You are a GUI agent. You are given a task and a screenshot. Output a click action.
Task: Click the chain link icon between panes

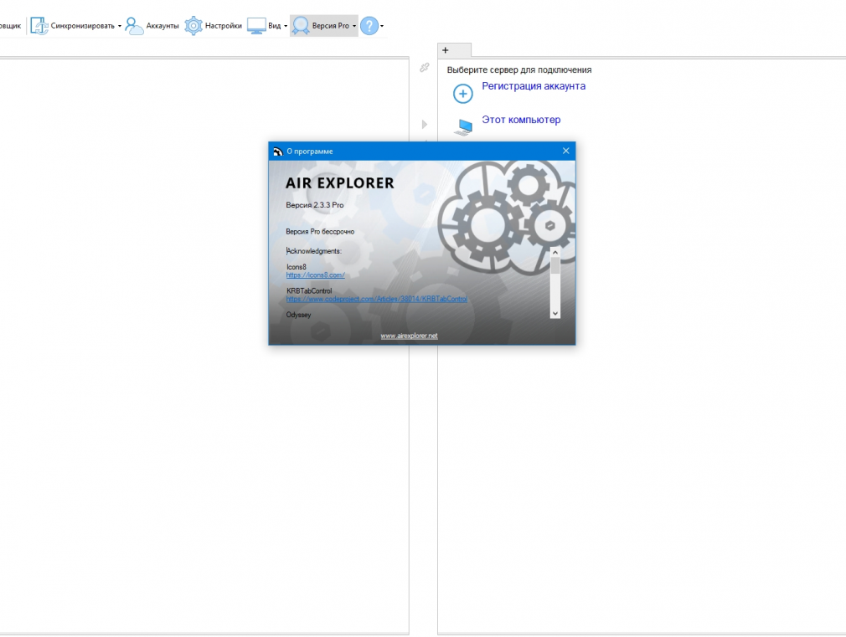[425, 68]
